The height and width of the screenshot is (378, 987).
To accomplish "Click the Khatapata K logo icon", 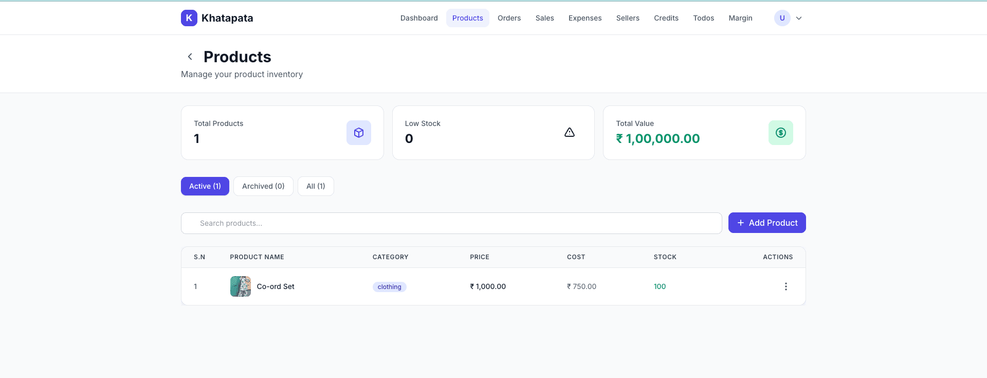I will pyautogui.click(x=189, y=18).
